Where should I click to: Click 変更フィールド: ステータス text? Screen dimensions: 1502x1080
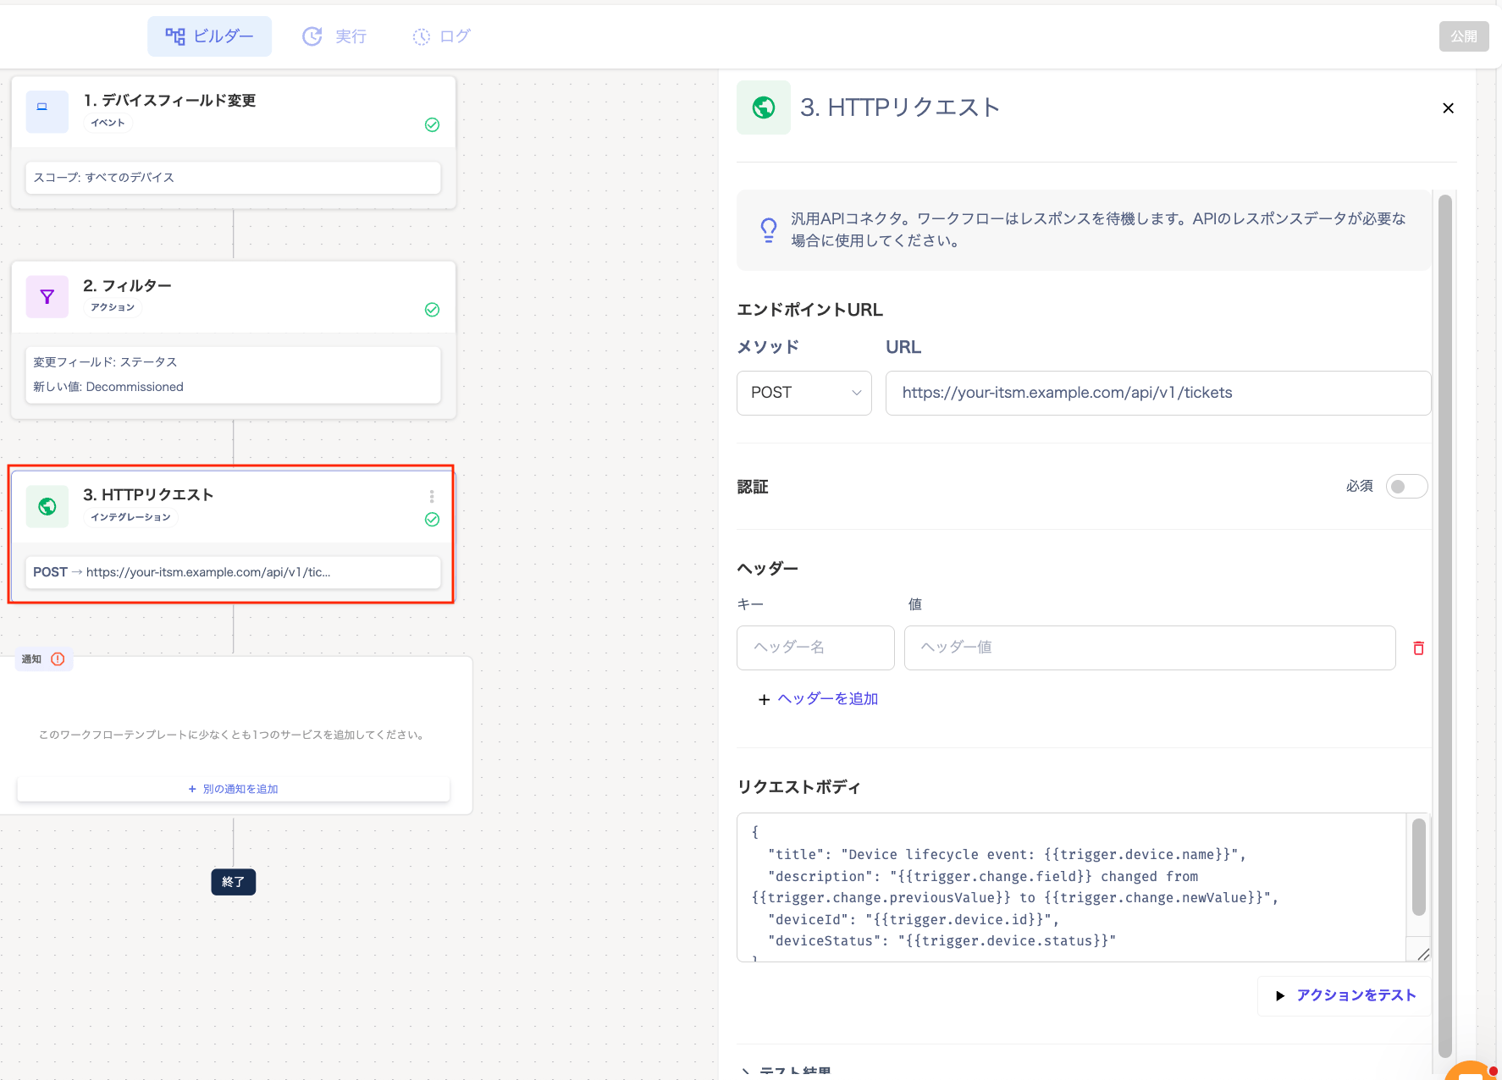[x=105, y=361]
